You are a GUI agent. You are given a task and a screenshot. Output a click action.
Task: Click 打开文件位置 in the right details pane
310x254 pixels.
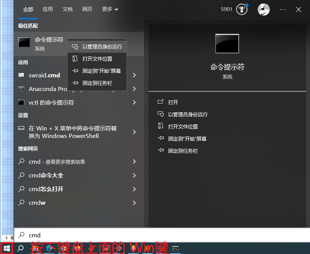tap(178, 127)
